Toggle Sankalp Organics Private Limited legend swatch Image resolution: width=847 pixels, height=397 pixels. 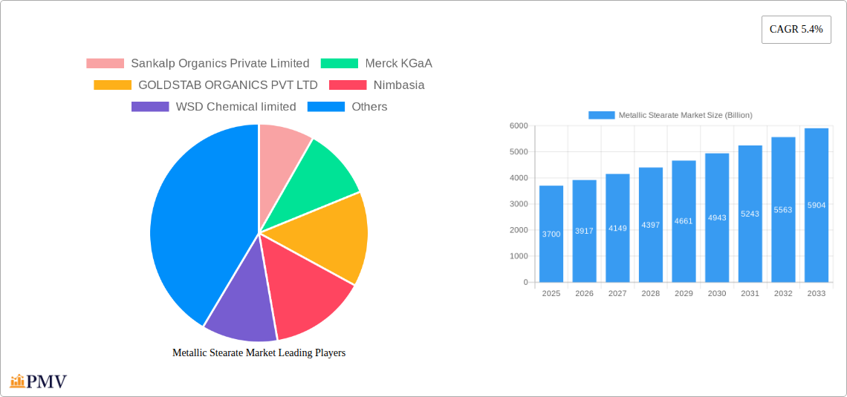(x=105, y=64)
